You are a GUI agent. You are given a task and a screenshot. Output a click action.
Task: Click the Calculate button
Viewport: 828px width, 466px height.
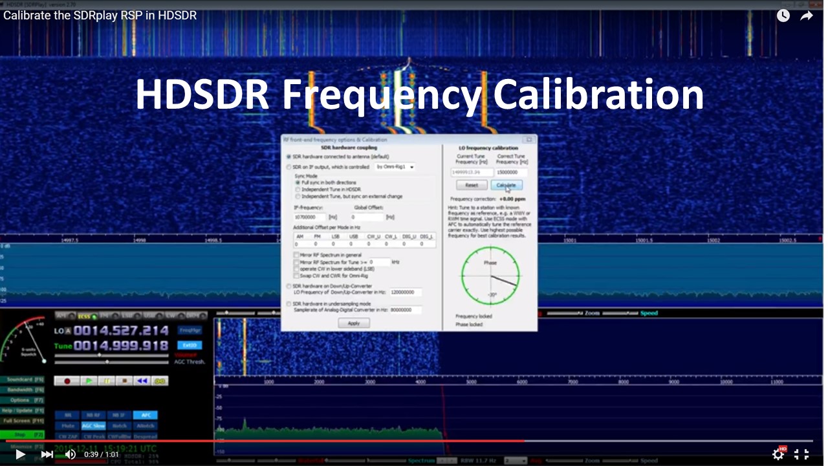pyautogui.click(x=506, y=185)
